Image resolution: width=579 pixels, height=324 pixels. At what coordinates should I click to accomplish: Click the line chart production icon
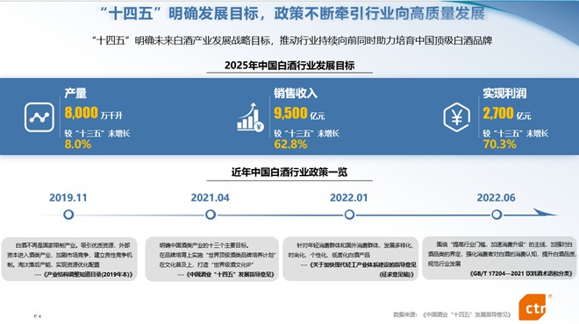pos(39,117)
